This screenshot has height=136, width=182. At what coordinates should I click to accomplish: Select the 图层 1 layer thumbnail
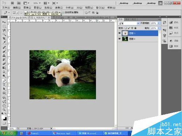125,33
